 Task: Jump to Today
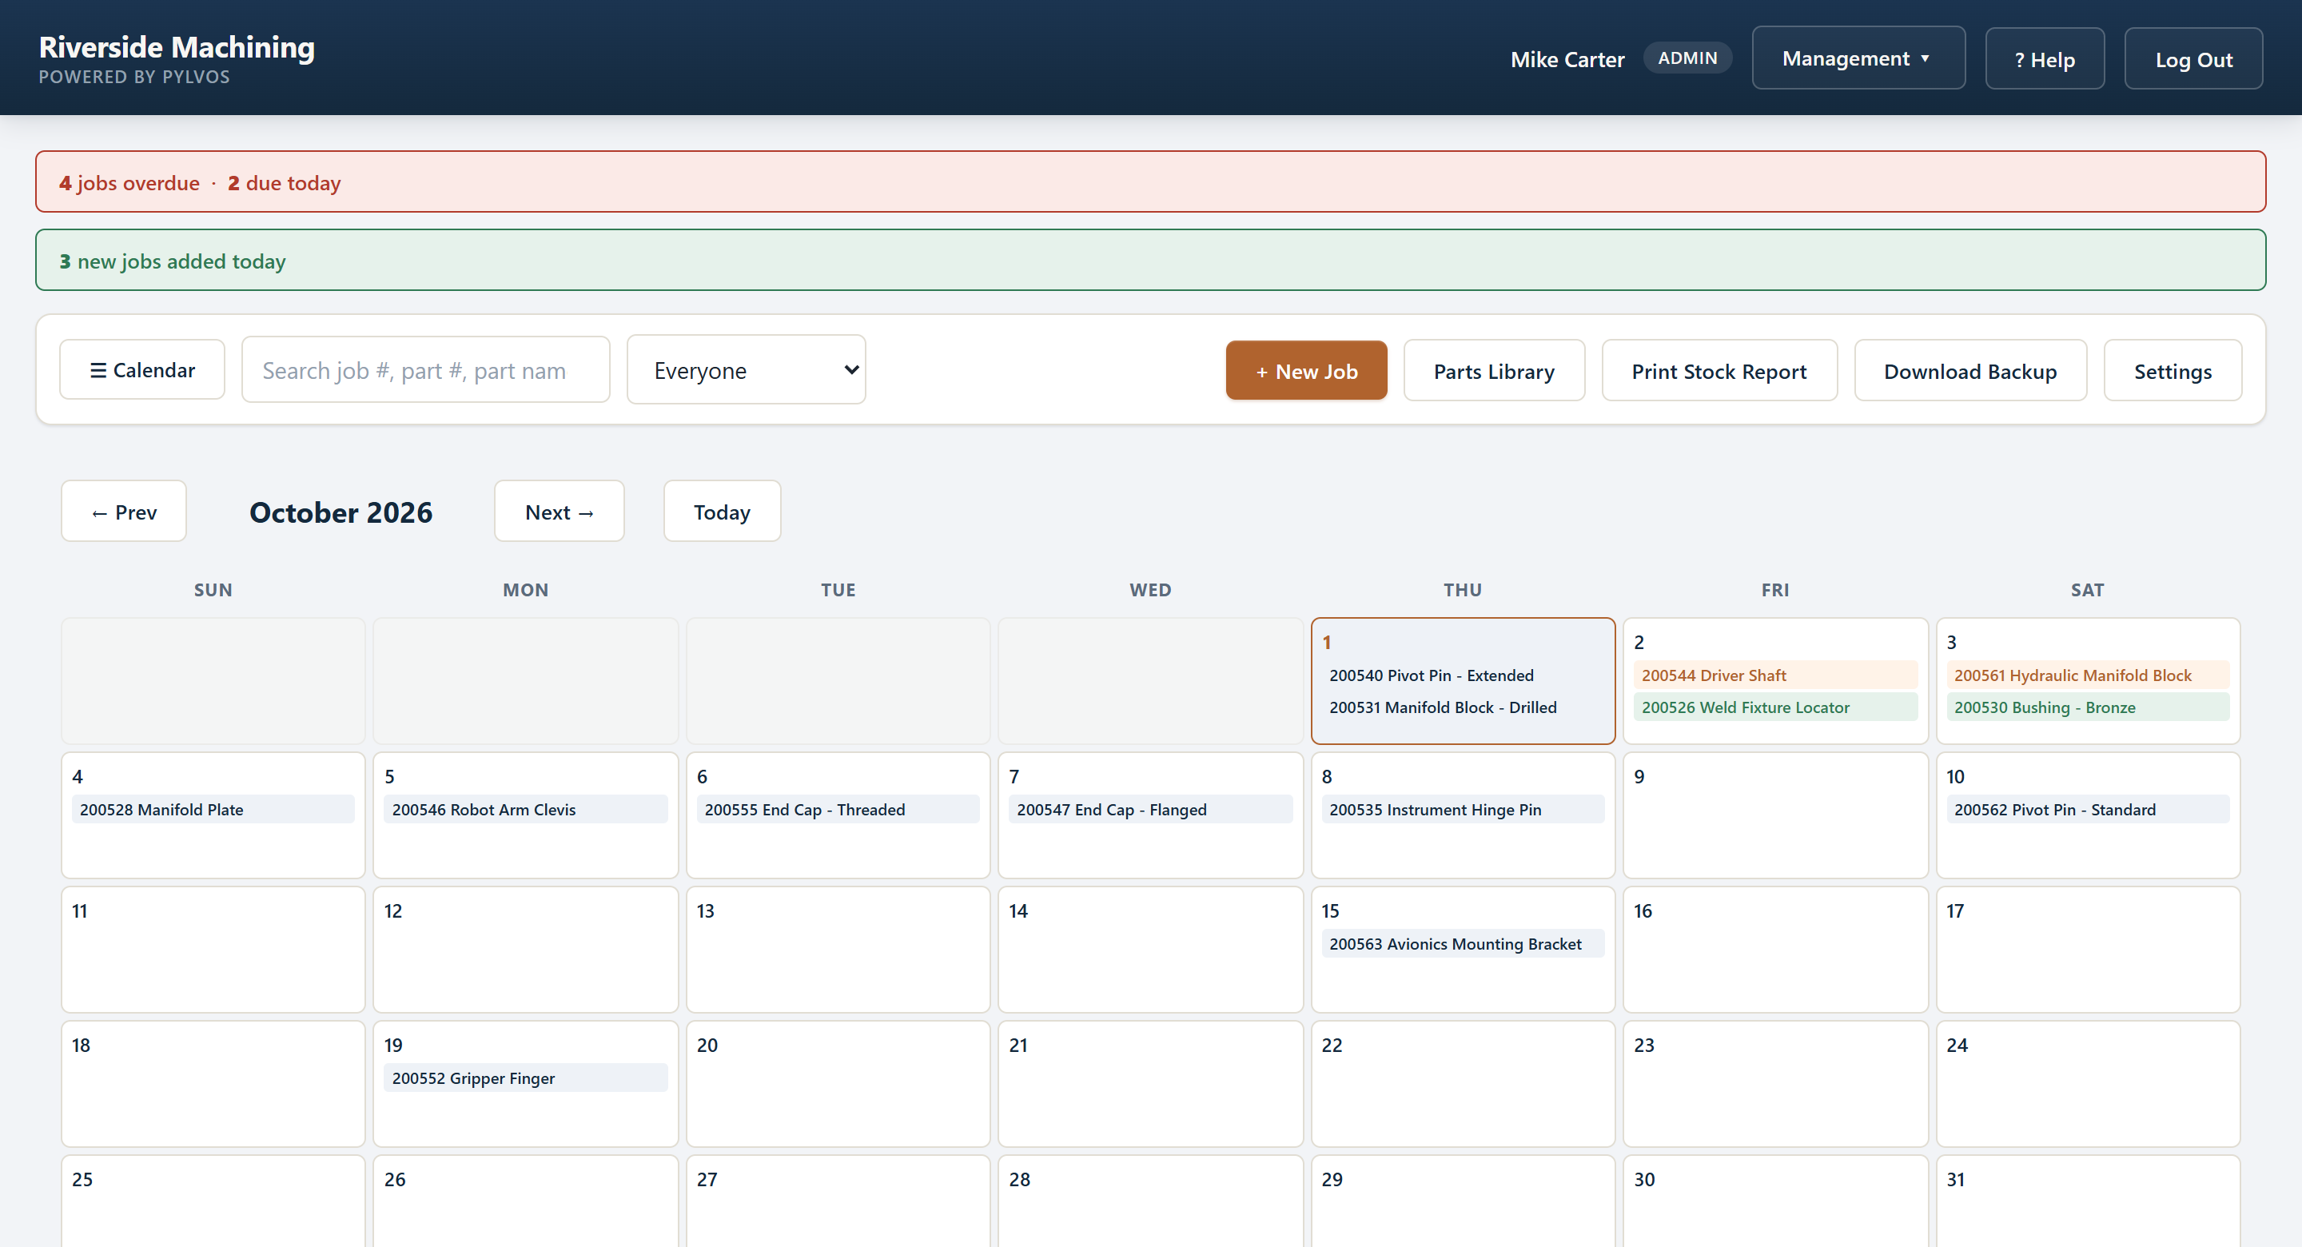(x=722, y=512)
